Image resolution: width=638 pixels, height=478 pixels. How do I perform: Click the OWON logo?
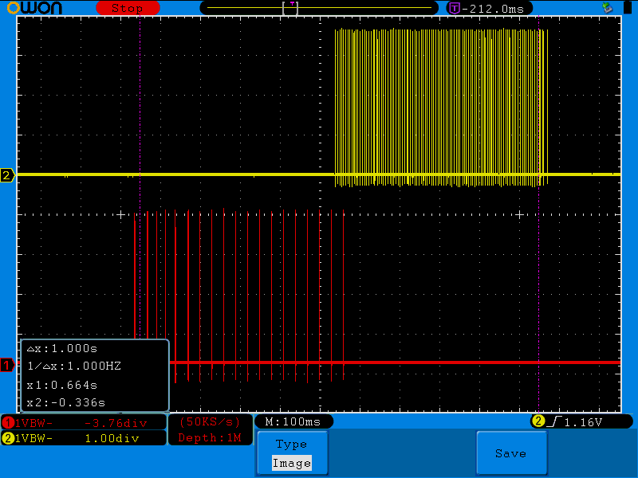click(x=34, y=8)
